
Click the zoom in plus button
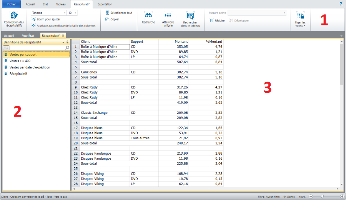point(342,197)
